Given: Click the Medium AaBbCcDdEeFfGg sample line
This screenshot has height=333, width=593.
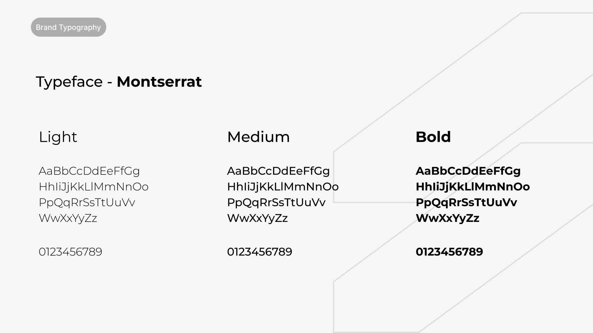Looking at the screenshot, I should click(x=279, y=171).
